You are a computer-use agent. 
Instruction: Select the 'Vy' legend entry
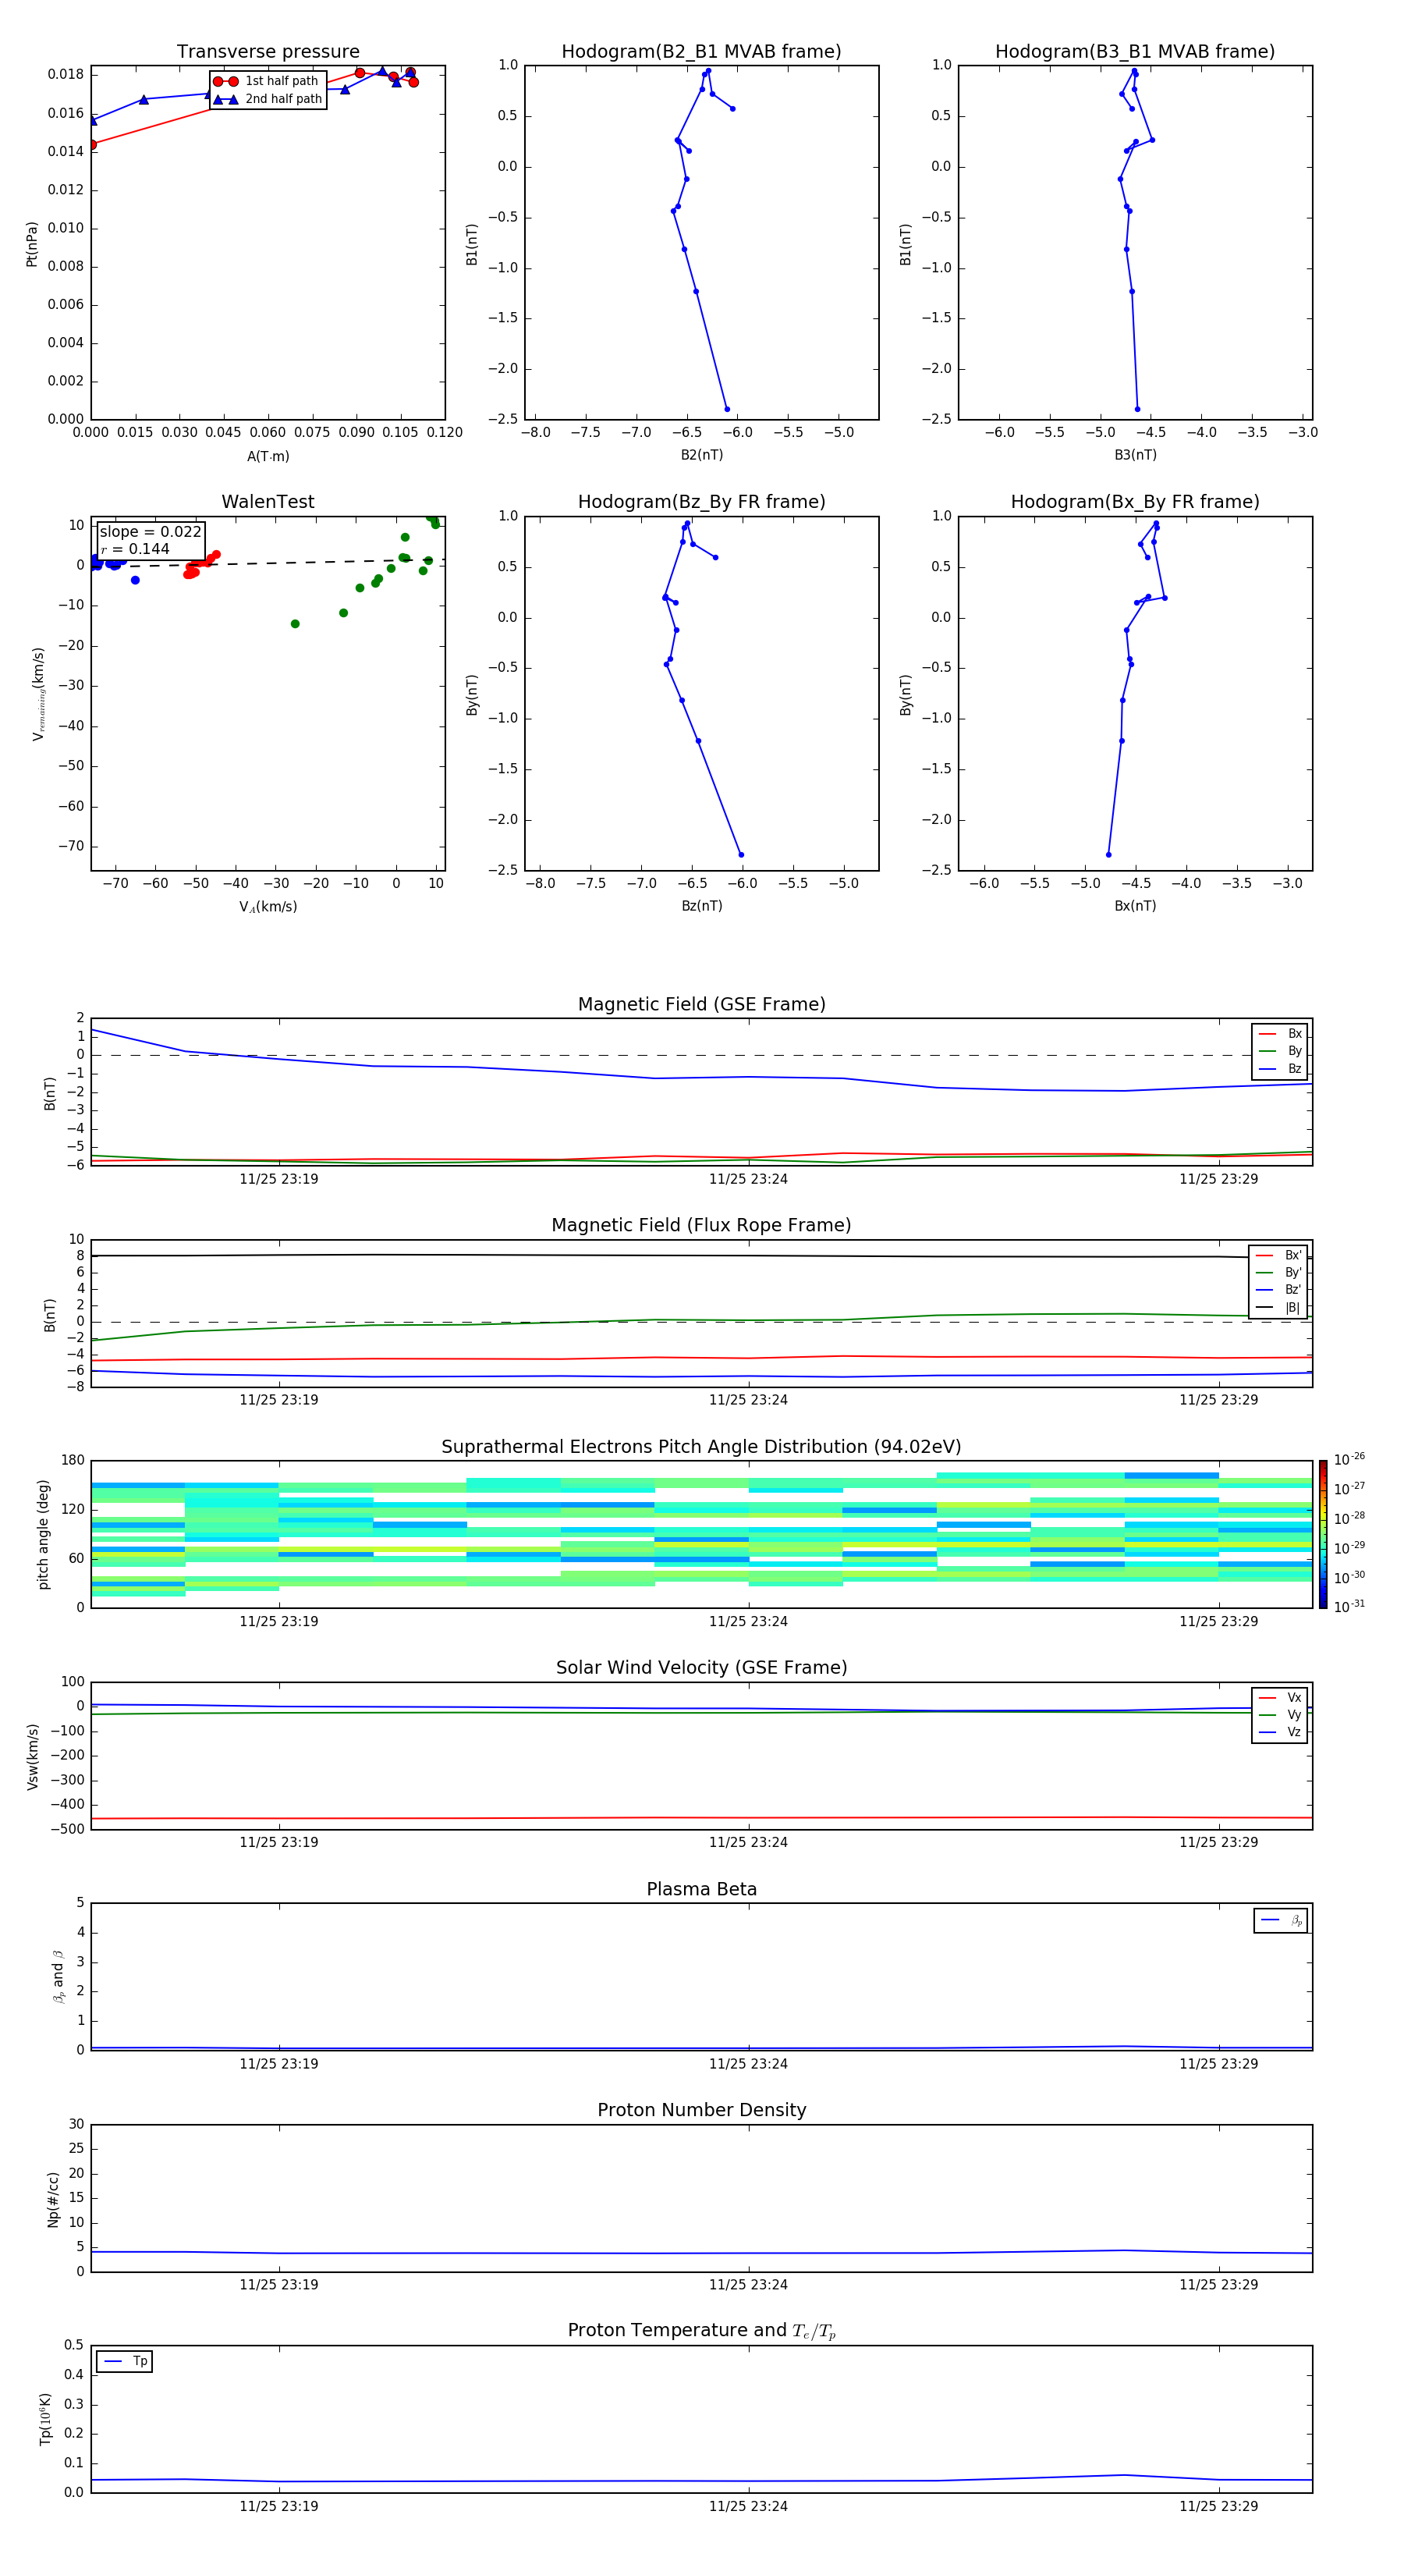pyautogui.click(x=1280, y=1714)
